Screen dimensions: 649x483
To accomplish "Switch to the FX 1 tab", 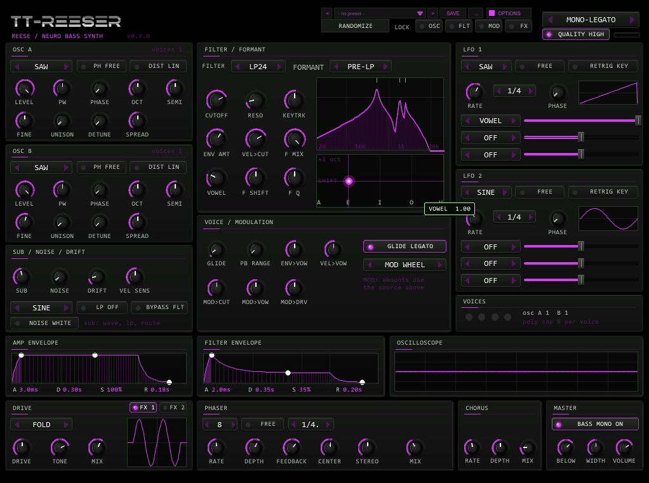I will (144, 407).
